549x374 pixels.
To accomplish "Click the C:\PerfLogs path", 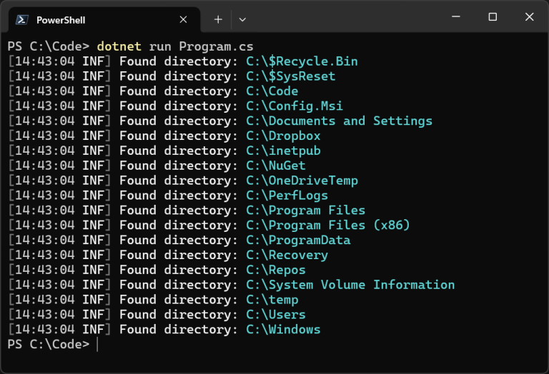I will click(x=287, y=196).
